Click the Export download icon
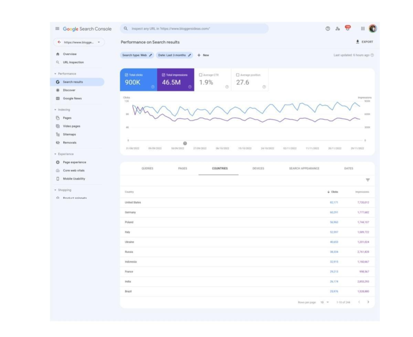 pyautogui.click(x=357, y=42)
